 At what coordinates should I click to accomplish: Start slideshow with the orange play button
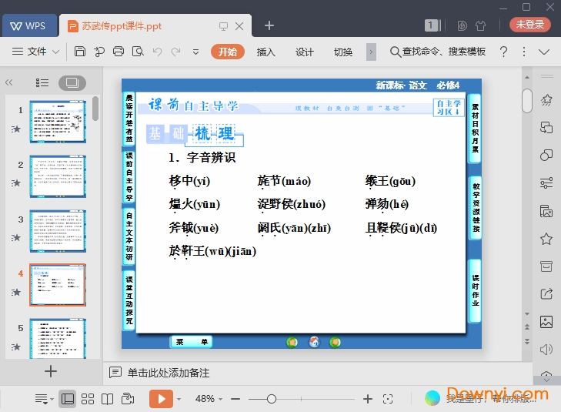tap(161, 399)
